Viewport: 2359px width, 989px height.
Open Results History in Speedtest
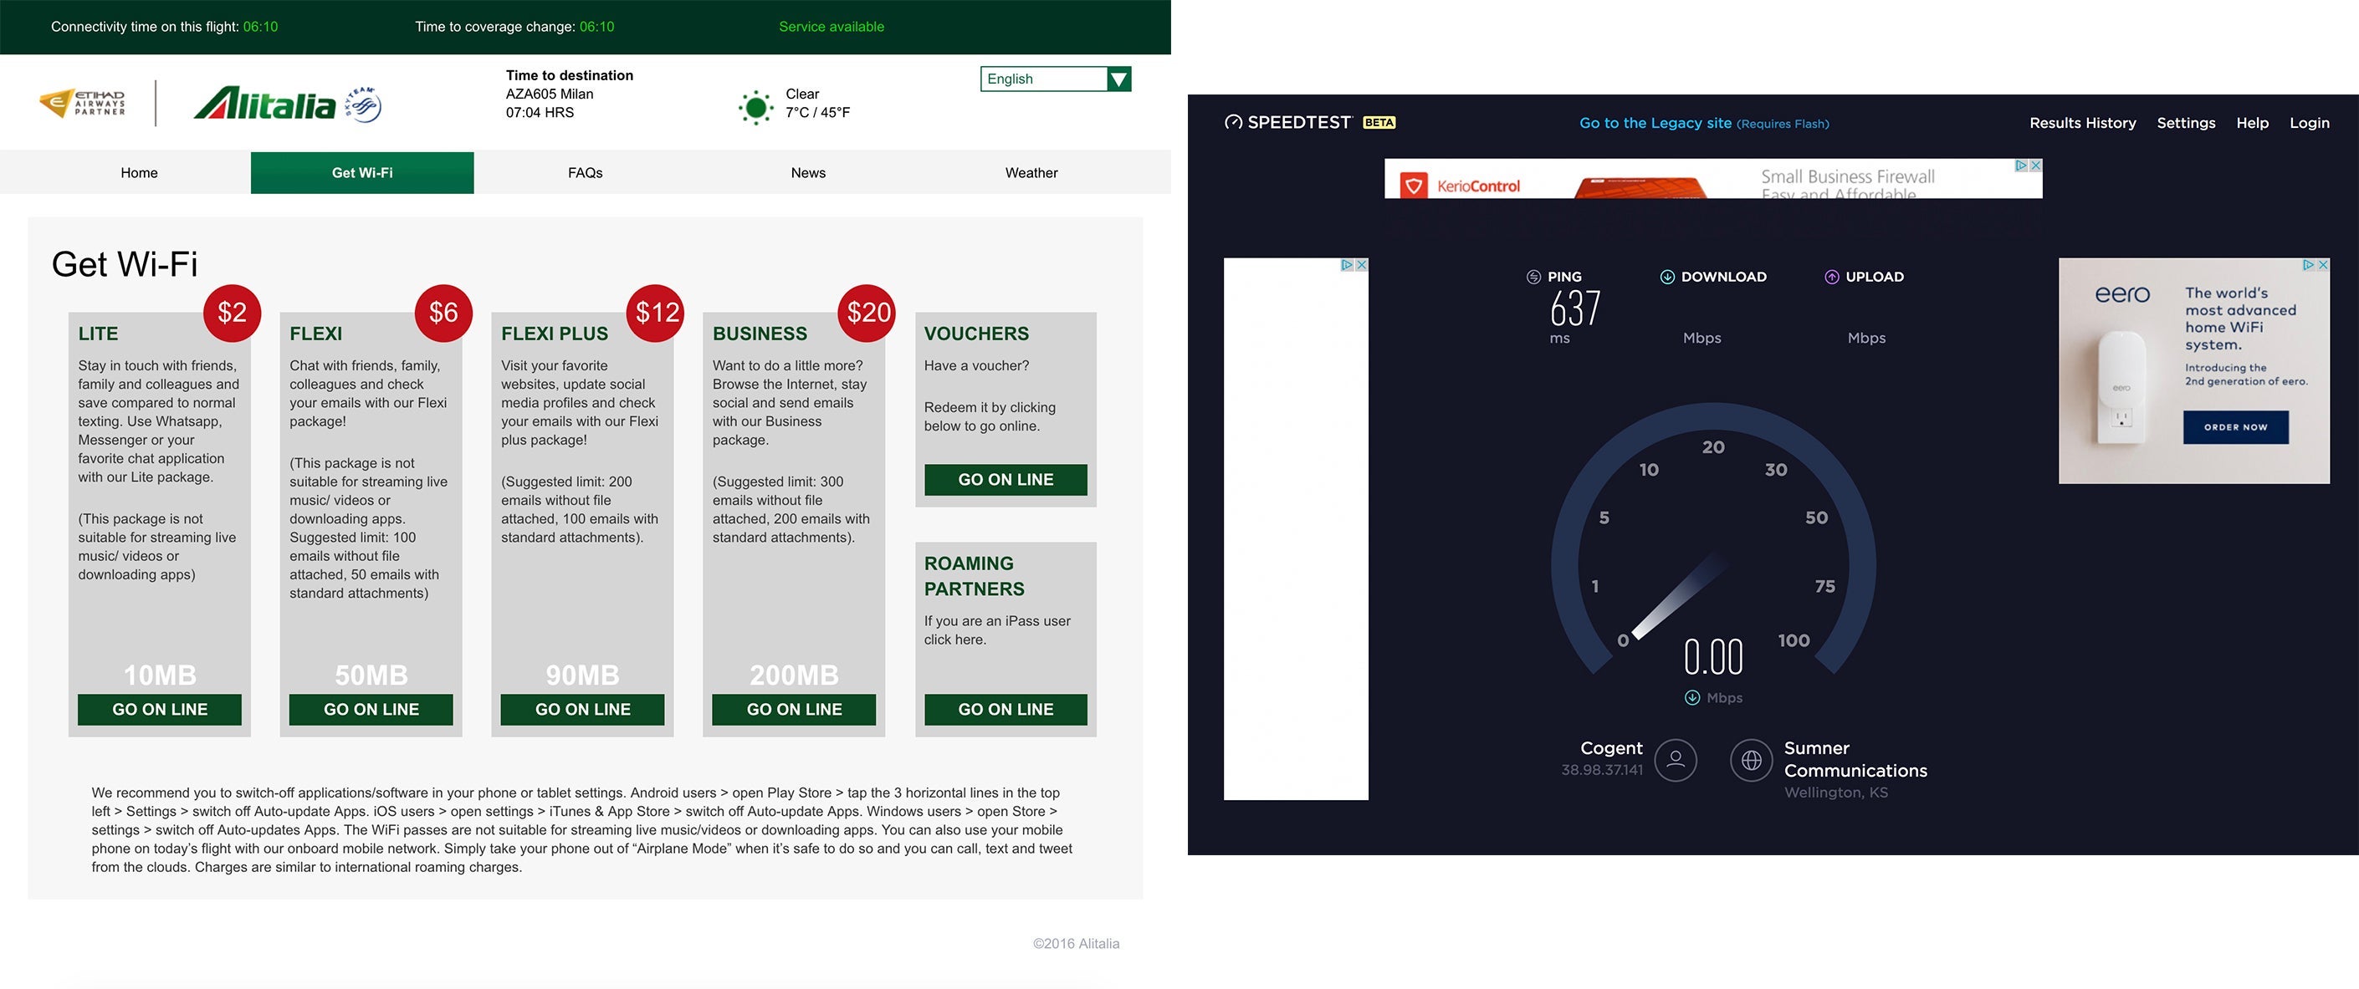coord(2081,123)
